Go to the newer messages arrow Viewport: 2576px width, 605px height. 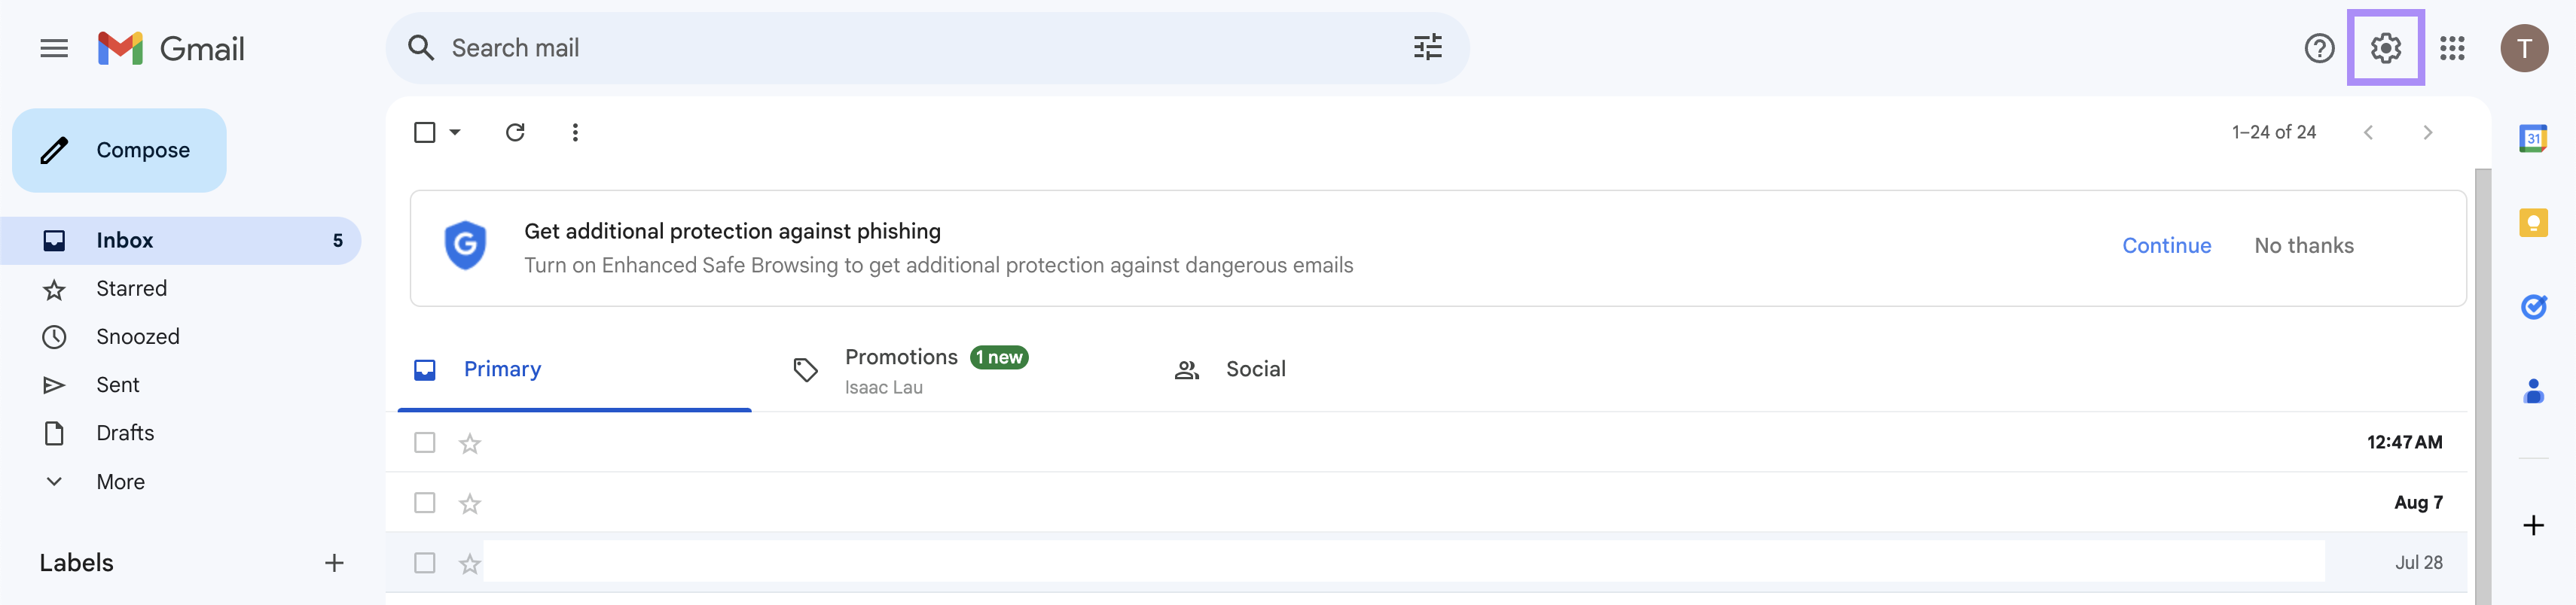pos(2368,132)
